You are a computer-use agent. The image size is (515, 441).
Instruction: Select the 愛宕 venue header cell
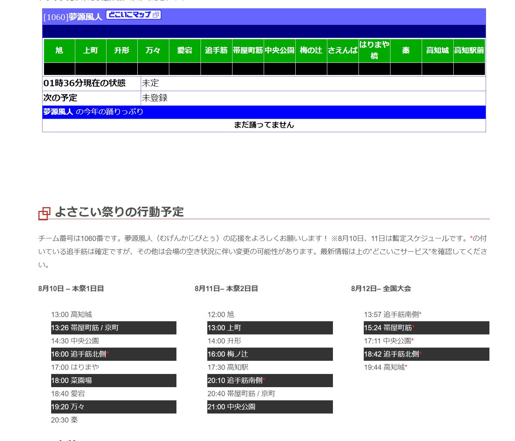click(185, 50)
